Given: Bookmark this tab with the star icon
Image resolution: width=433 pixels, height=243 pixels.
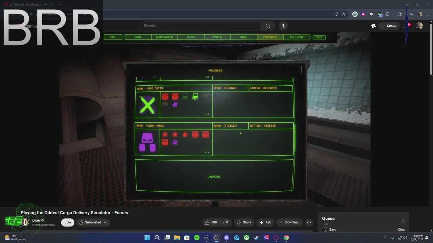Looking at the screenshot, I should click(344, 14).
